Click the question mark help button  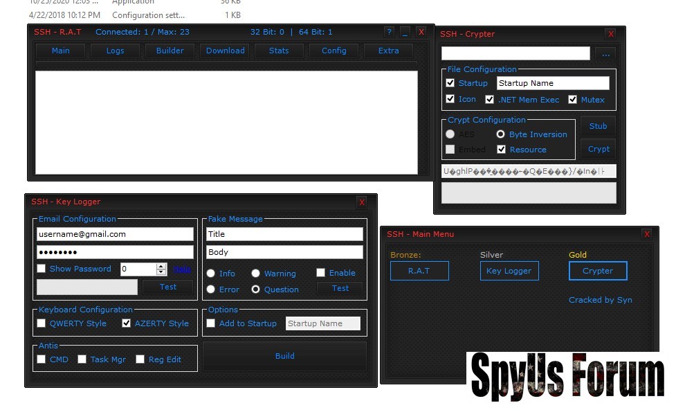pyautogui.click(x=390, y=32)
